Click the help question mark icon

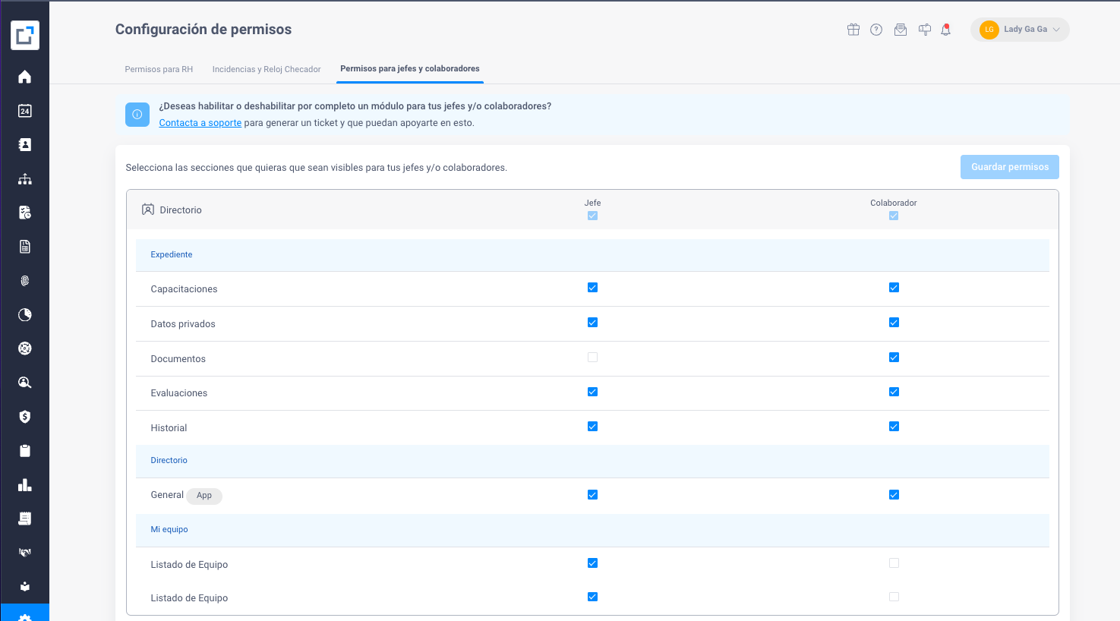coord(876,30)
